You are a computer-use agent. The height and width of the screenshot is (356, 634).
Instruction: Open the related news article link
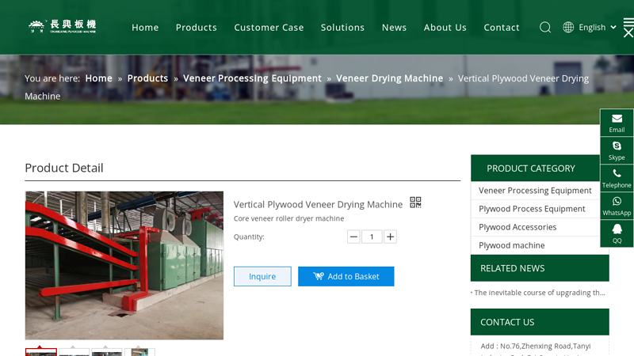tap(540, 293)
